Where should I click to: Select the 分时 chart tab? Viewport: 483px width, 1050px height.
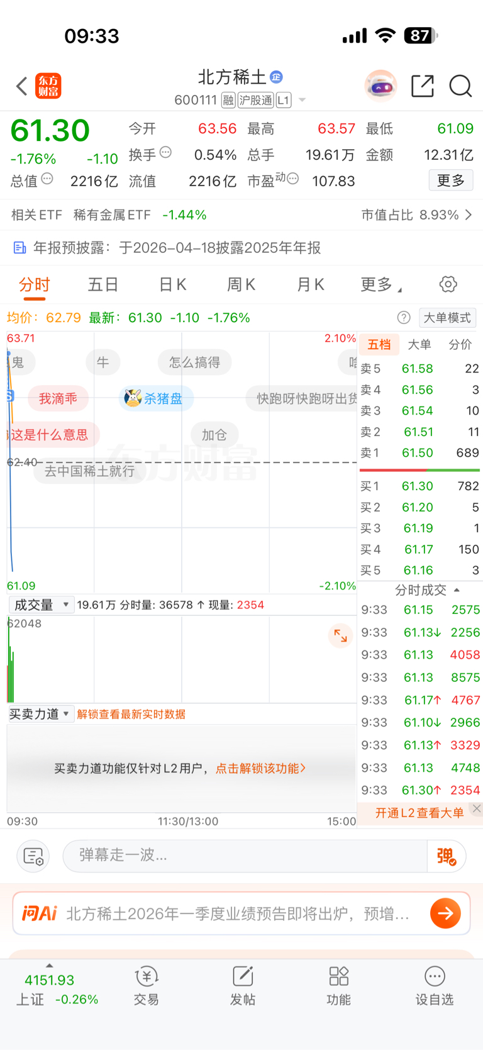34,285
